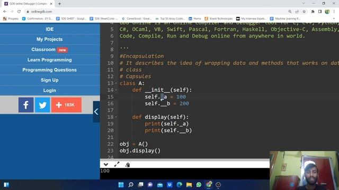Select the GDB online Debugger tab
The image size is (339, 190).
28,4
